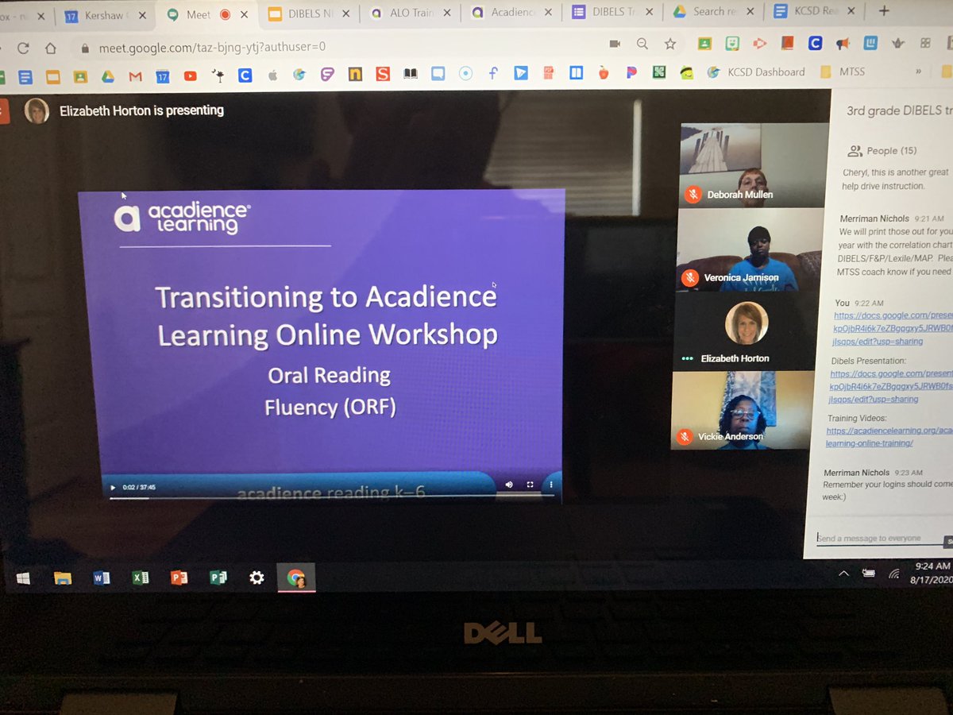Viewport: 953px width, 715px height.
Task: Play the Acadience workshop video
Action: 113,487
